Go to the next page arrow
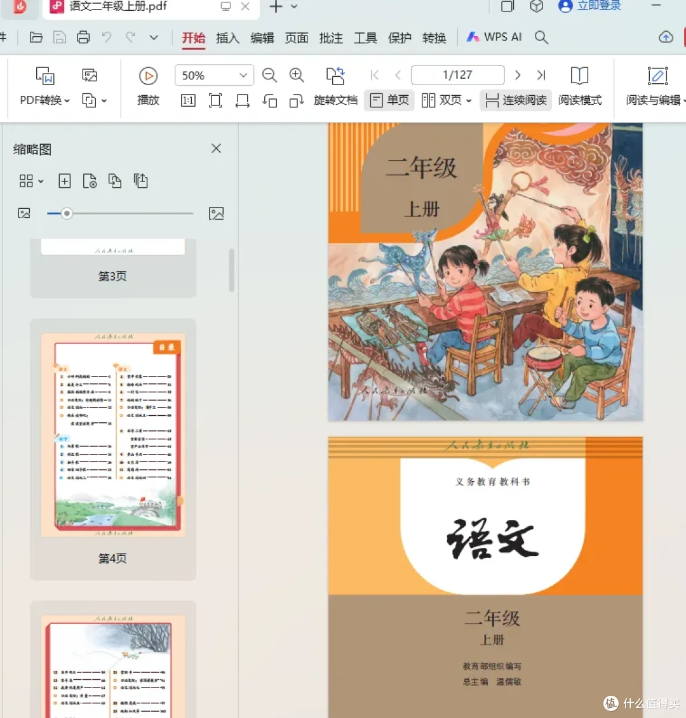 (518, 75)
